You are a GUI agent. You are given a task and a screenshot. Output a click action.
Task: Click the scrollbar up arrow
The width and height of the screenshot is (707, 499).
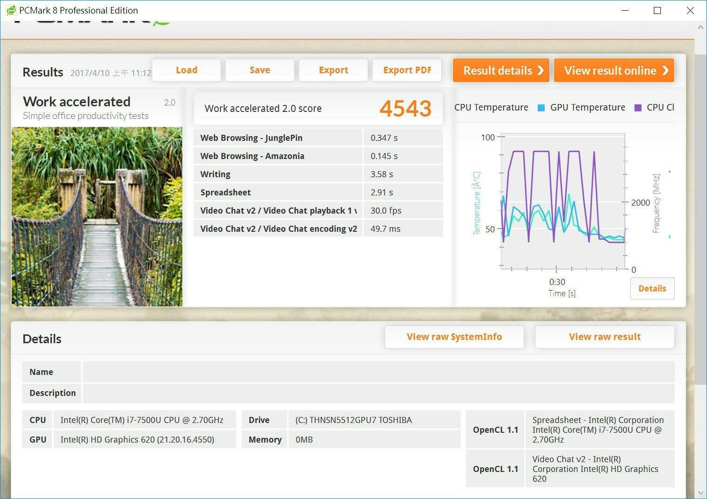pos(700,28)
